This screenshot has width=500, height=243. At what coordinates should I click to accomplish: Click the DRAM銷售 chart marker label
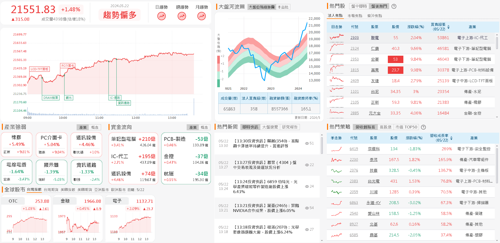pyautogui.click(x=51, y=98)
